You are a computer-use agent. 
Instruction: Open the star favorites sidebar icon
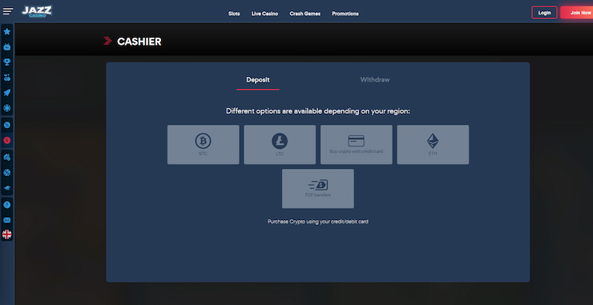tap(6, 32)
